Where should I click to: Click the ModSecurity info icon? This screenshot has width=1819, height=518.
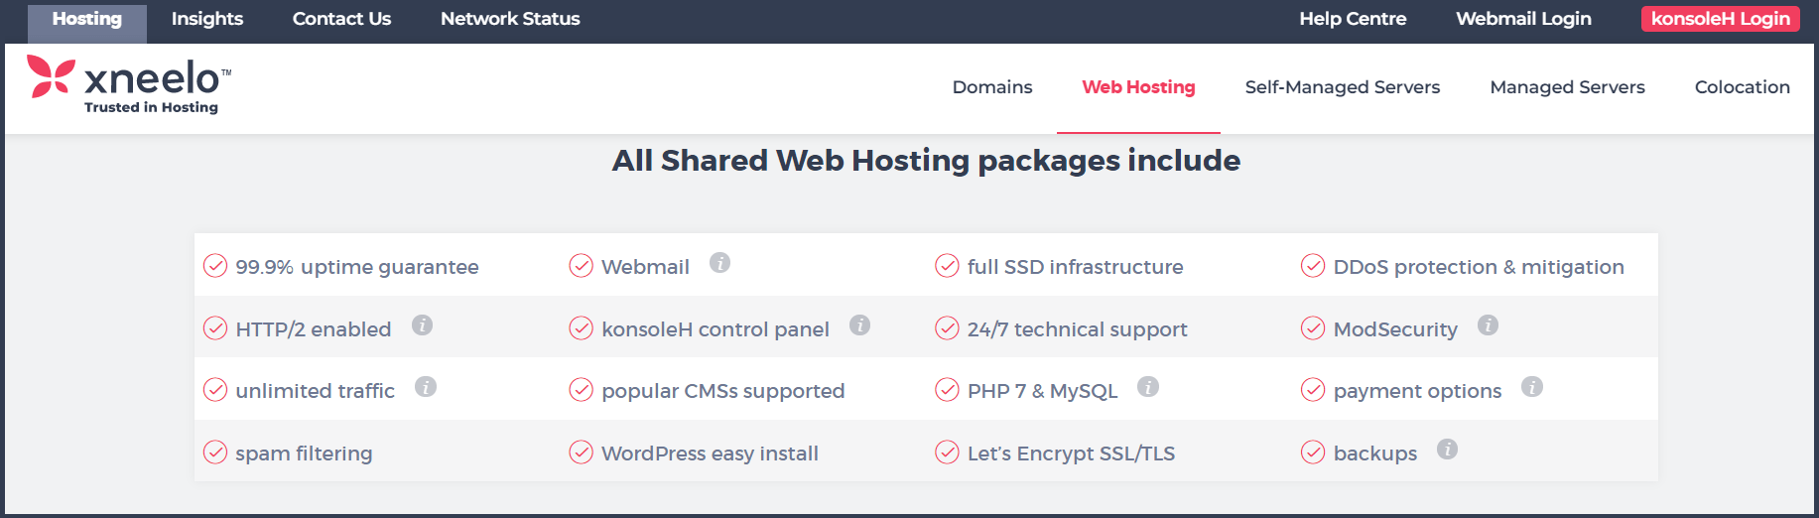tap(1488, 324)
